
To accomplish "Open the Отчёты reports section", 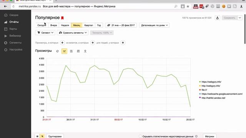I will coord(14,22).
